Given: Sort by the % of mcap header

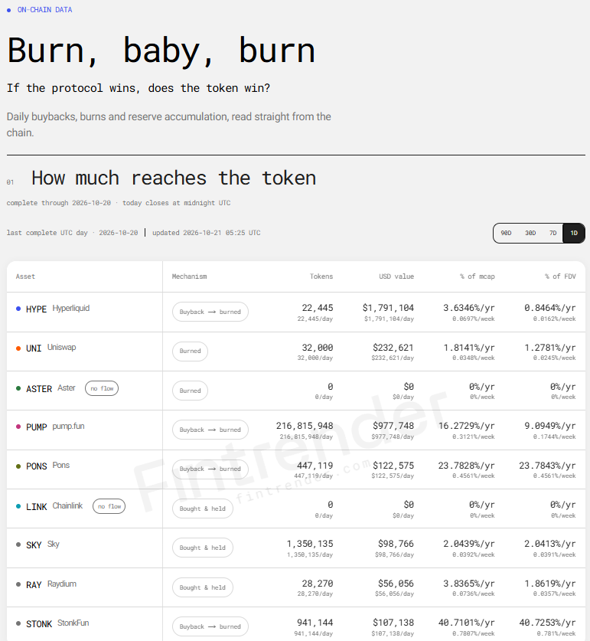Looking at the screenshot, I should tap(478, 276).
